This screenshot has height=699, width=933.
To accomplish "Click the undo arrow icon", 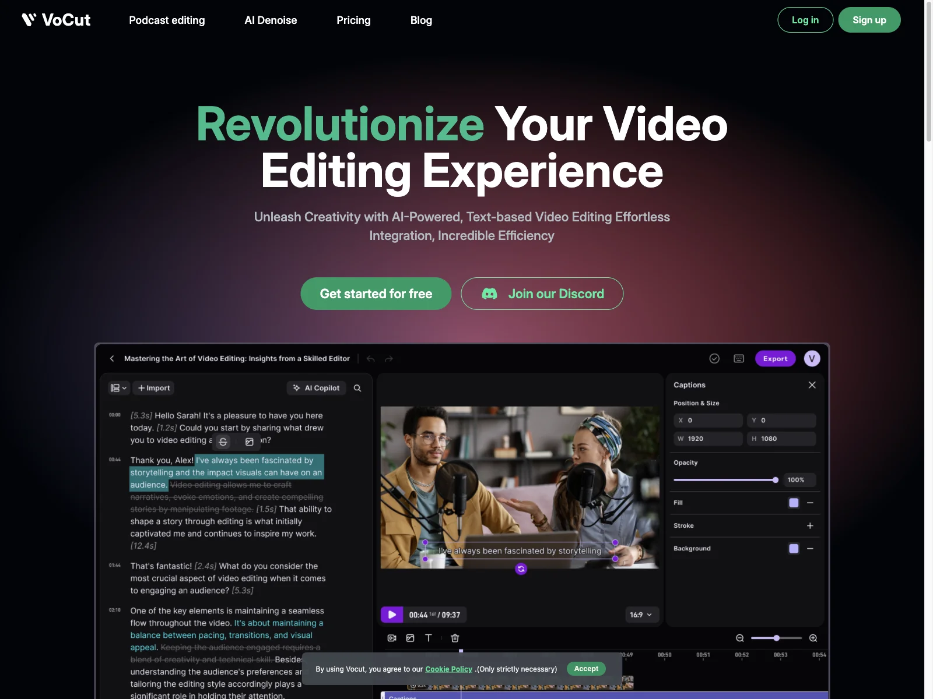I will (x=370, y=359).
